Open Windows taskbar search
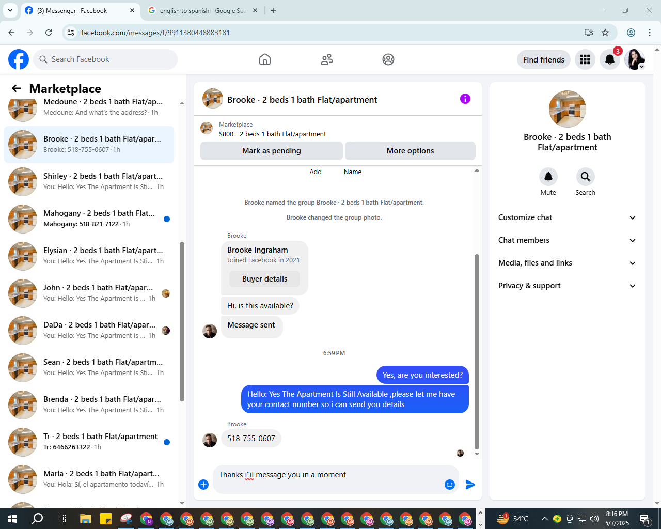Viewport: 661px width, 529px height. tap(37, 519)
